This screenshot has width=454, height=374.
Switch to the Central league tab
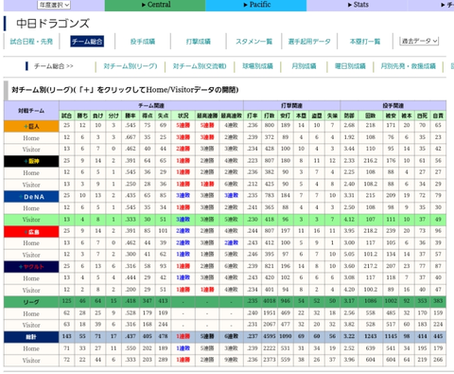[x=155, y=5]
